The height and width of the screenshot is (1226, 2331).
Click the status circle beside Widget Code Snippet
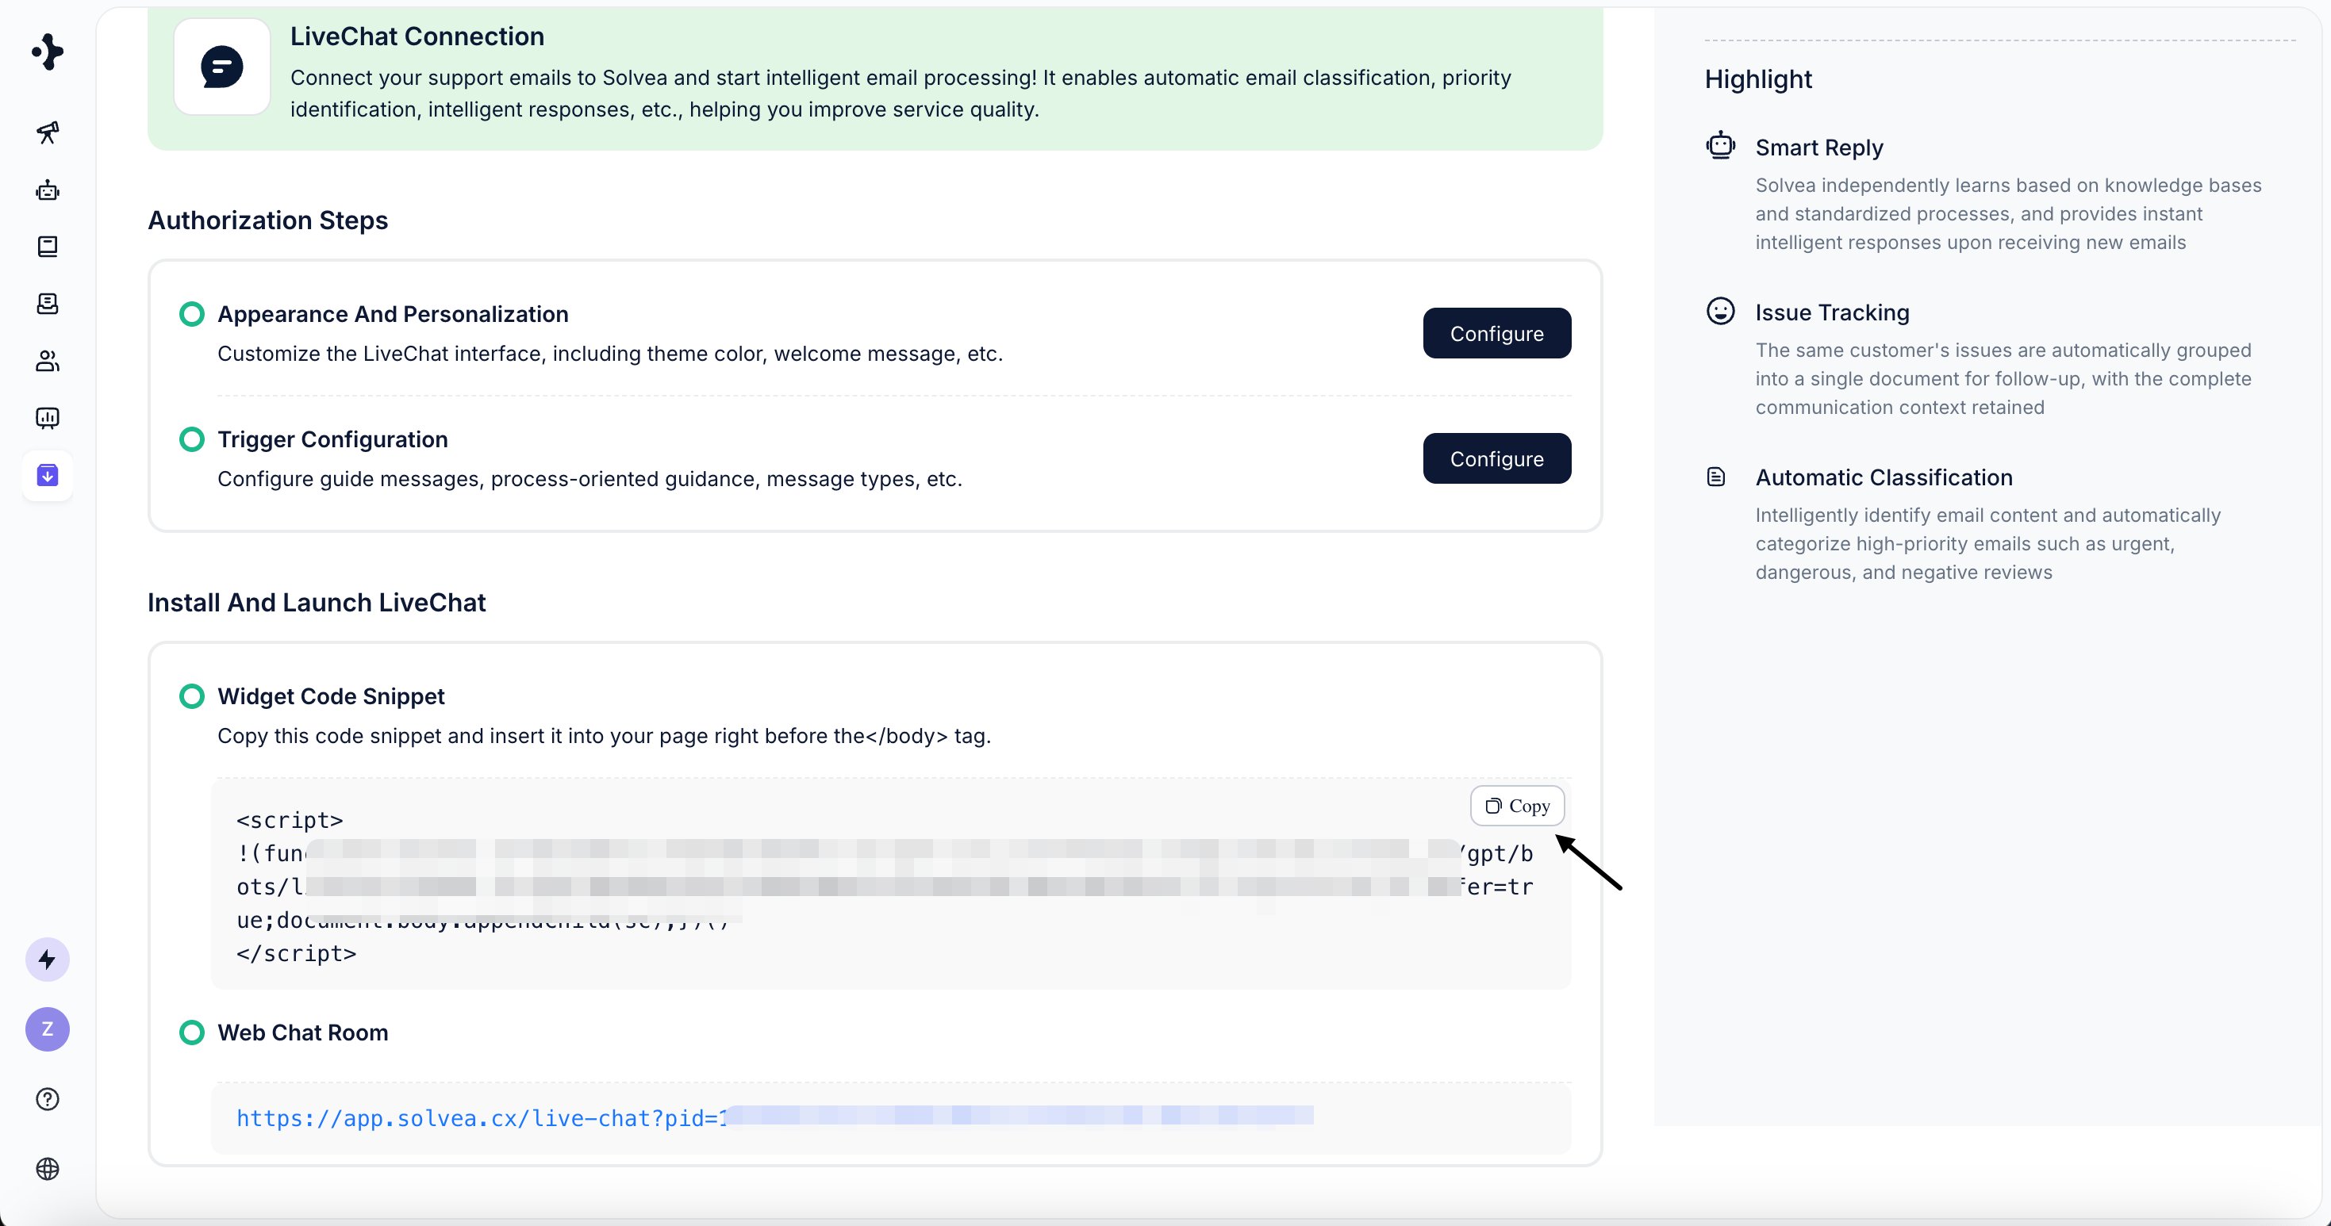click(192, 696)
